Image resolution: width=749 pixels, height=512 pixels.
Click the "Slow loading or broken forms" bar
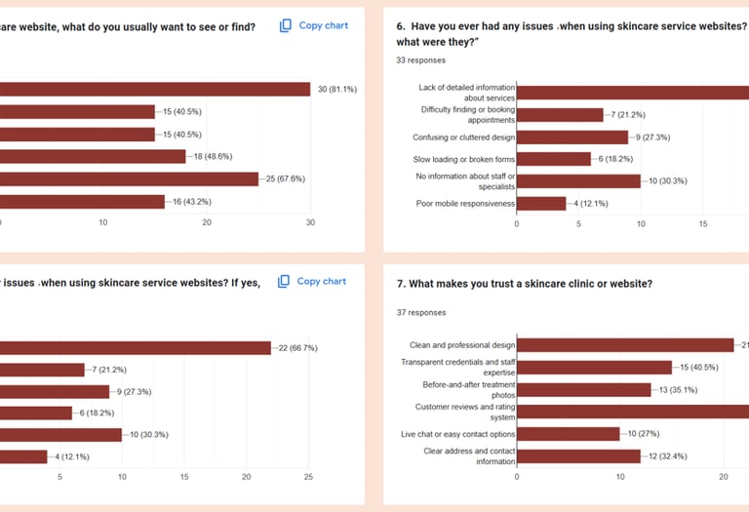[553, 159]
